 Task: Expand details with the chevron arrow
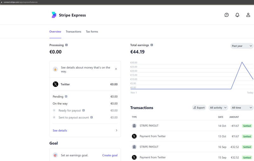tap(116, 130)
